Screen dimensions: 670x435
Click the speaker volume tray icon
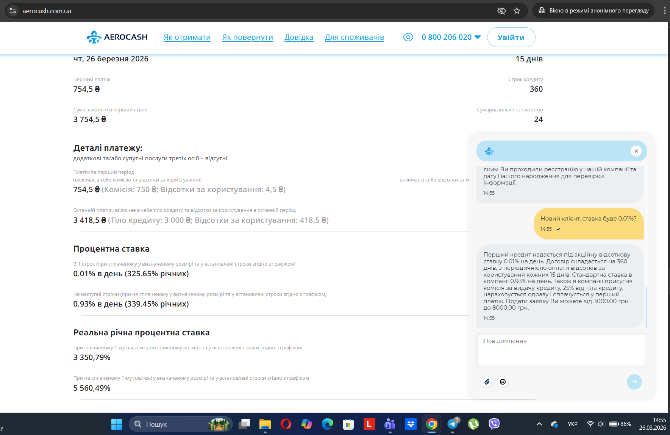(601, 424)
